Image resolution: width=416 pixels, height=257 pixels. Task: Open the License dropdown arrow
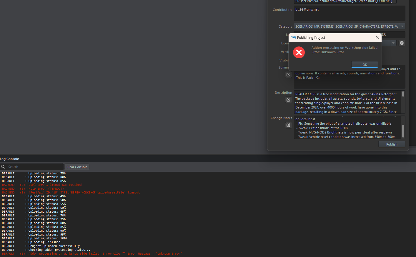point(393,43)
